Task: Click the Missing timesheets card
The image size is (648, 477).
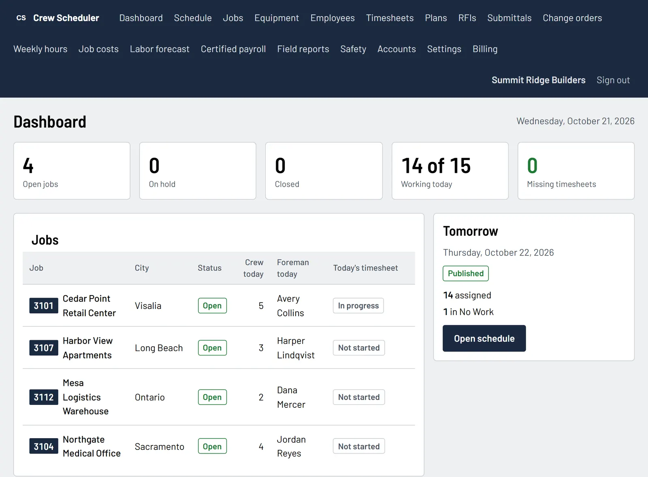Action: 576,171
